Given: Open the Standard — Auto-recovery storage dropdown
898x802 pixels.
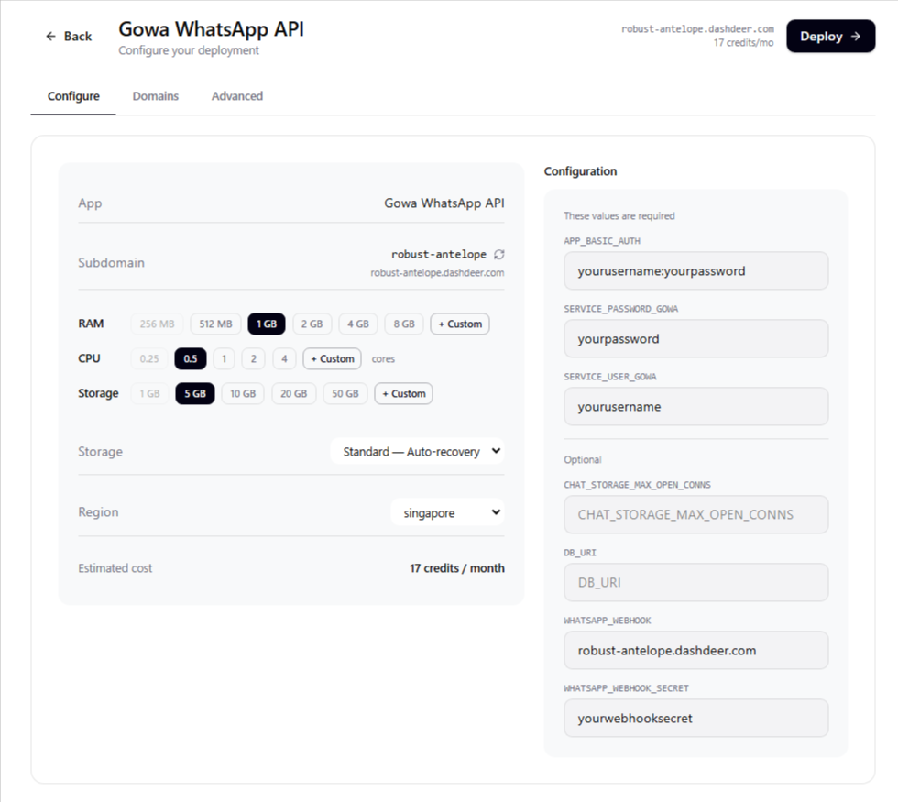Looking at the screenshot, I should [418, 451].
